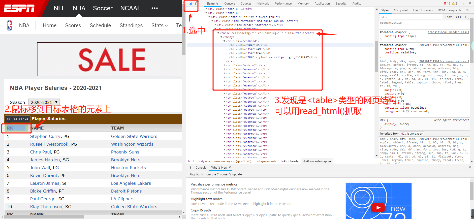Collapse the table class tablehead node

pos(218,33)
